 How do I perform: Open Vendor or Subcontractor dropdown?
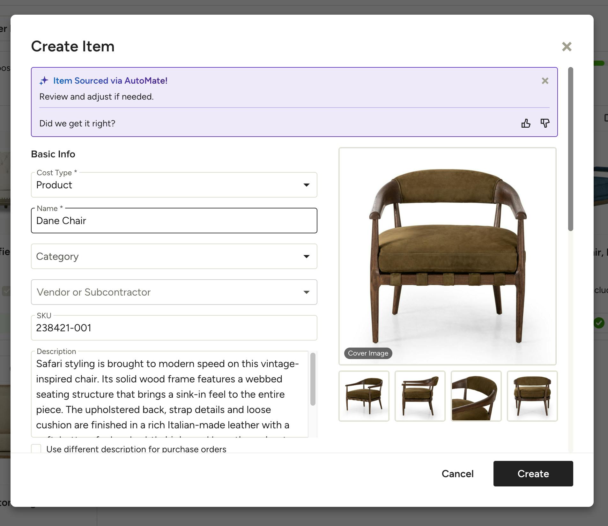coord(174,292)
